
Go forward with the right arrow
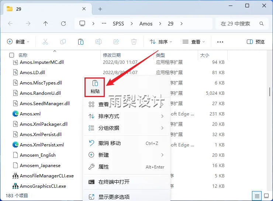coord(28,24)
